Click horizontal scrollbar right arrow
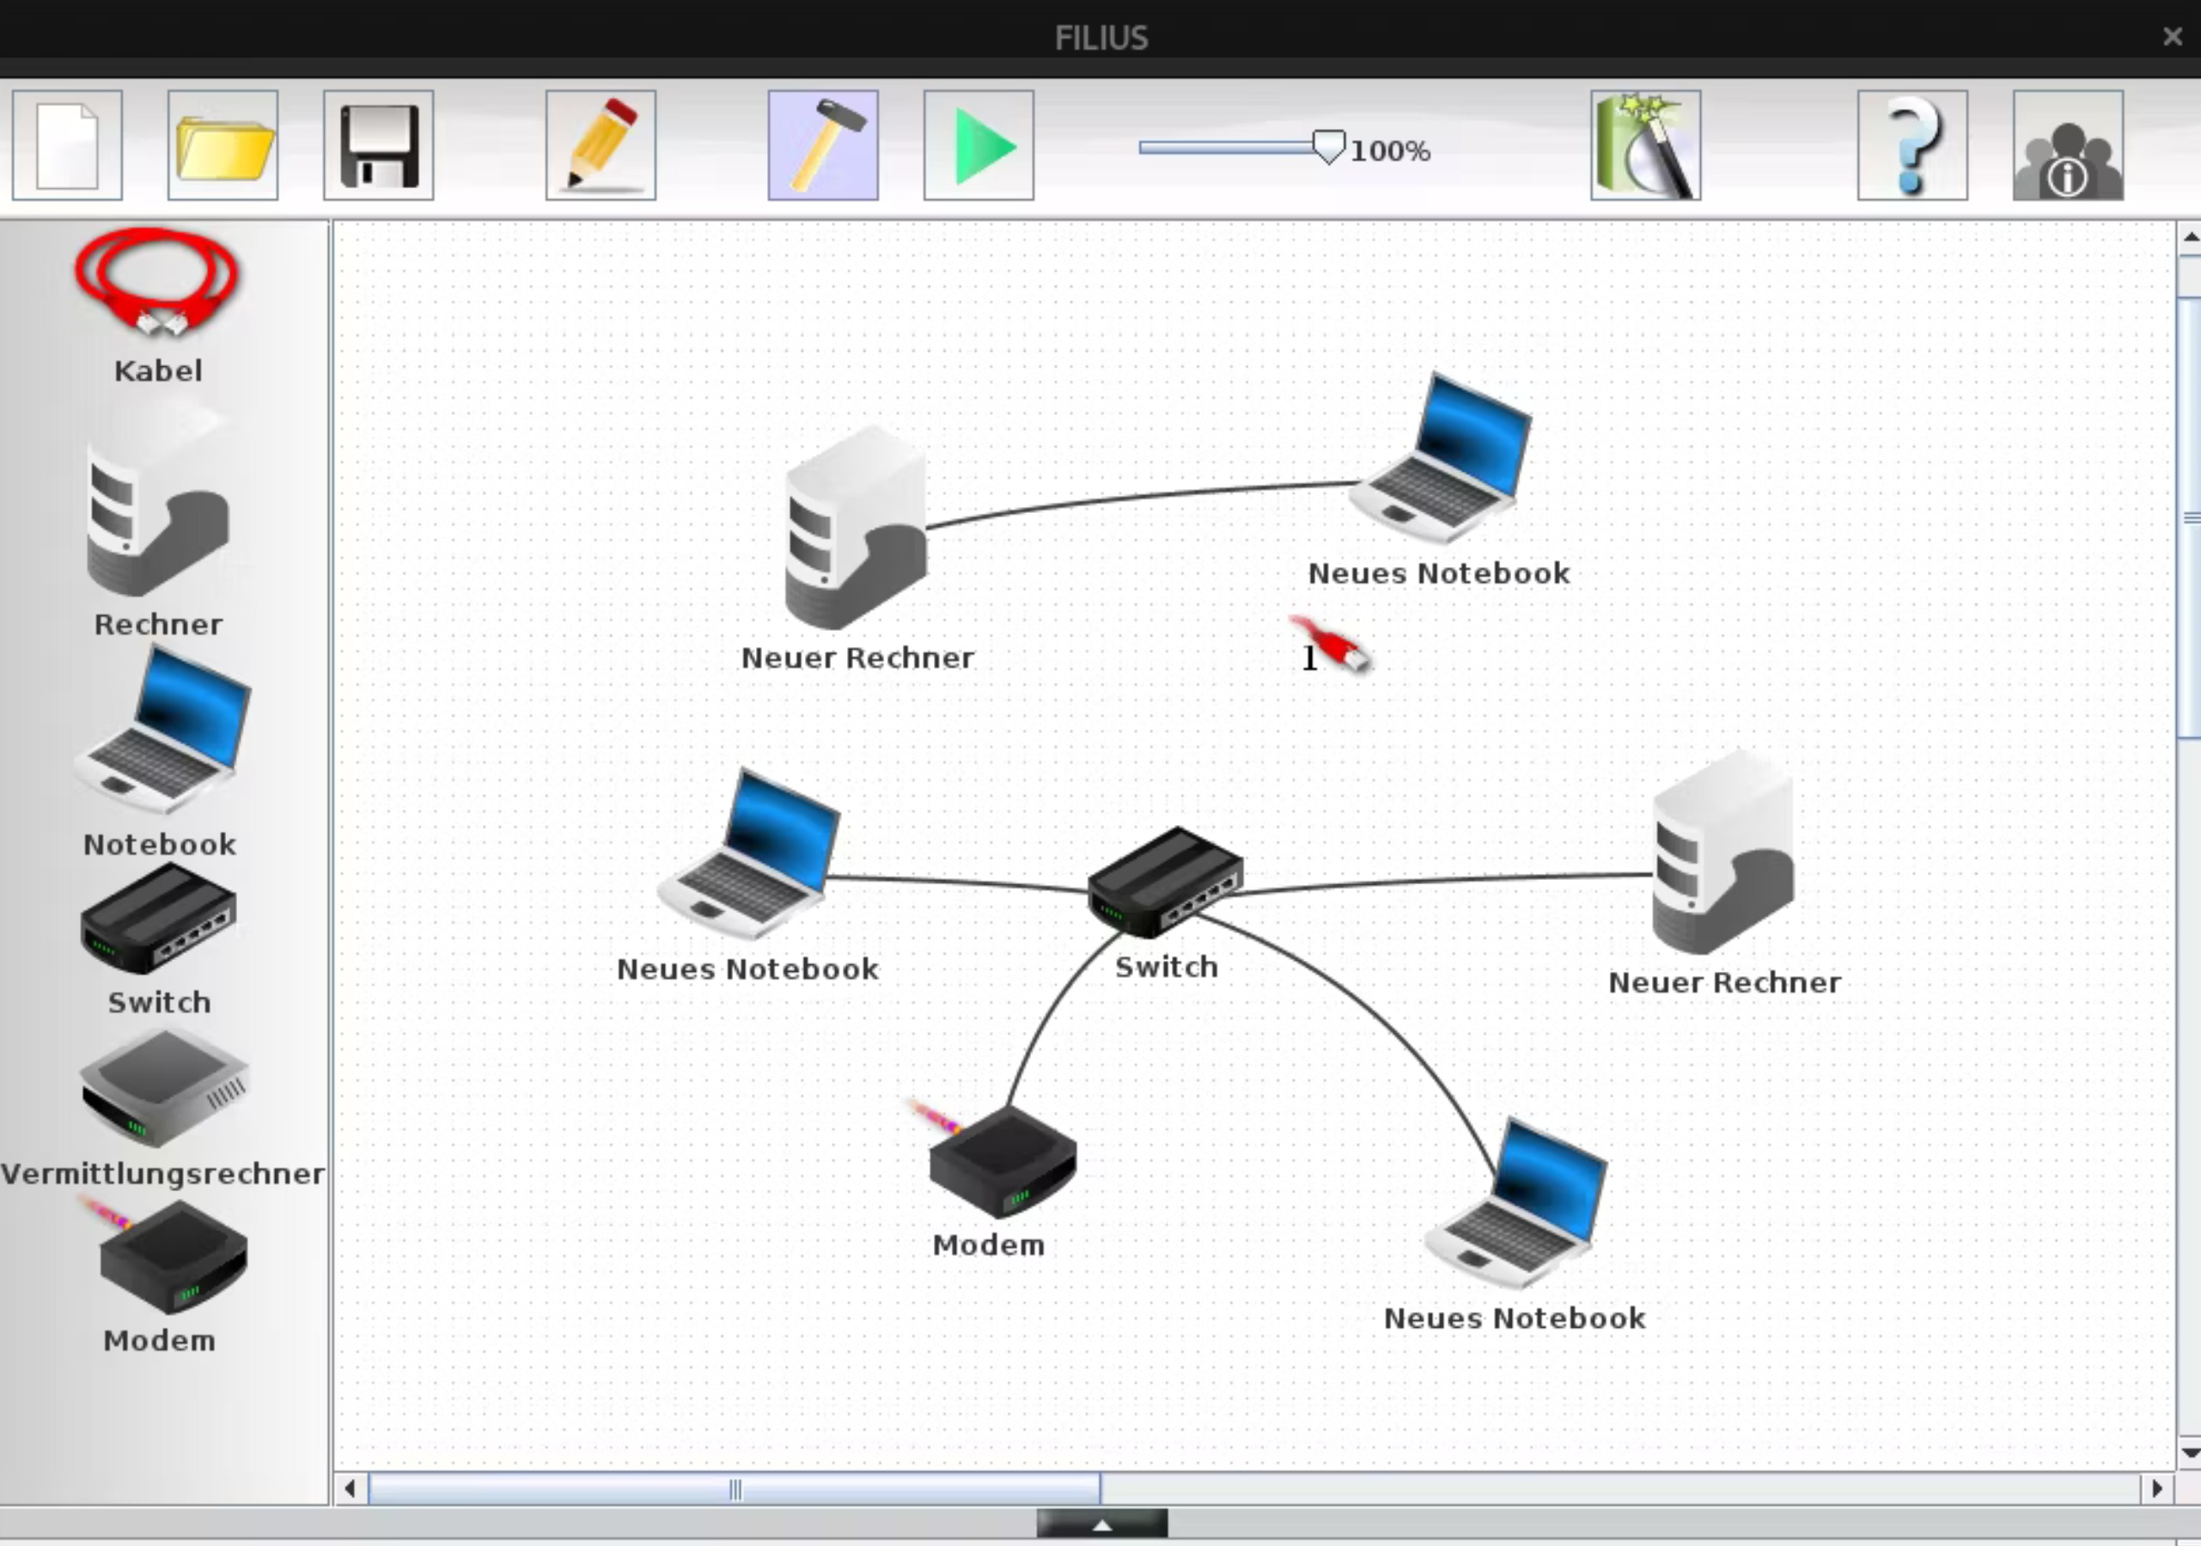 [x=2157, y=1488]
